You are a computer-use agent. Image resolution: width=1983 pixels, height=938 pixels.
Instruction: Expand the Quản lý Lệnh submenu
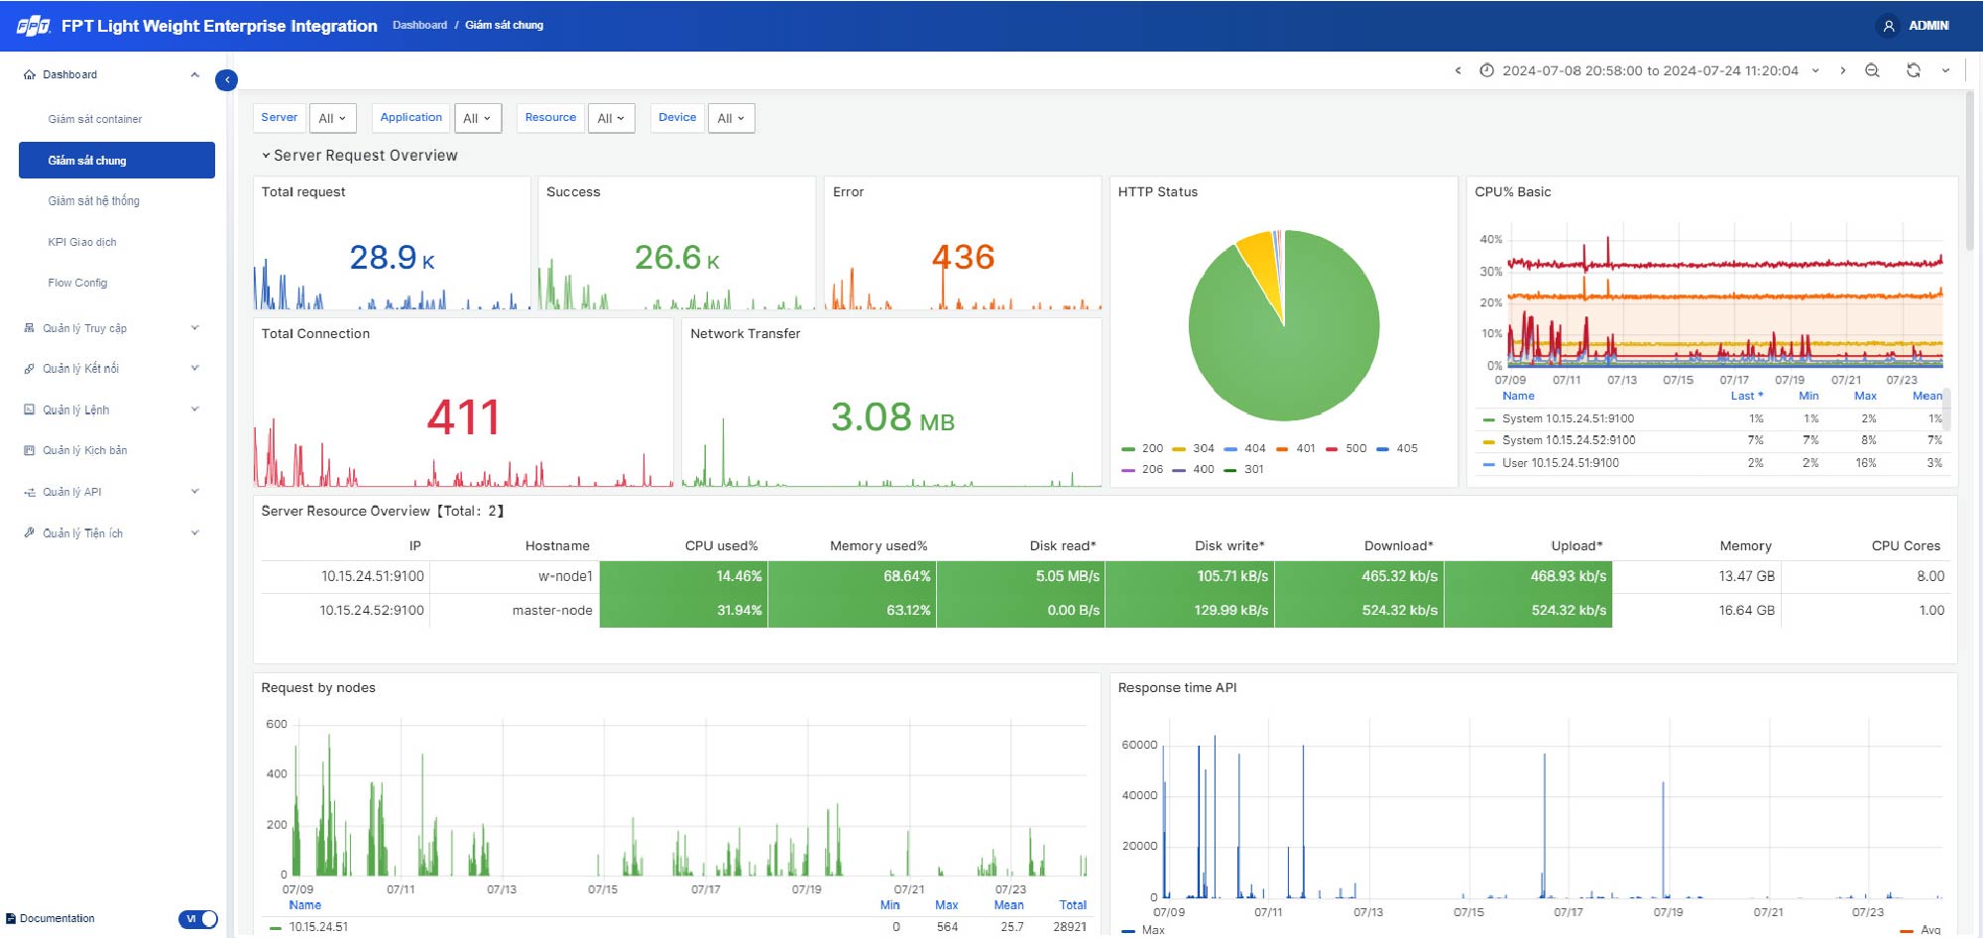[195, 410]
